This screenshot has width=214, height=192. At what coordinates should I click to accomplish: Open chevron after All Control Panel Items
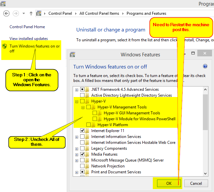coord(123,13)
